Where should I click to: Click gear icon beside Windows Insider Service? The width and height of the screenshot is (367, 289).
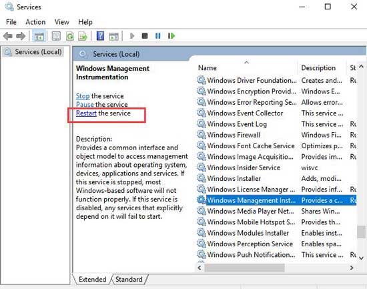pyautogui.click(x=201, y=168)
